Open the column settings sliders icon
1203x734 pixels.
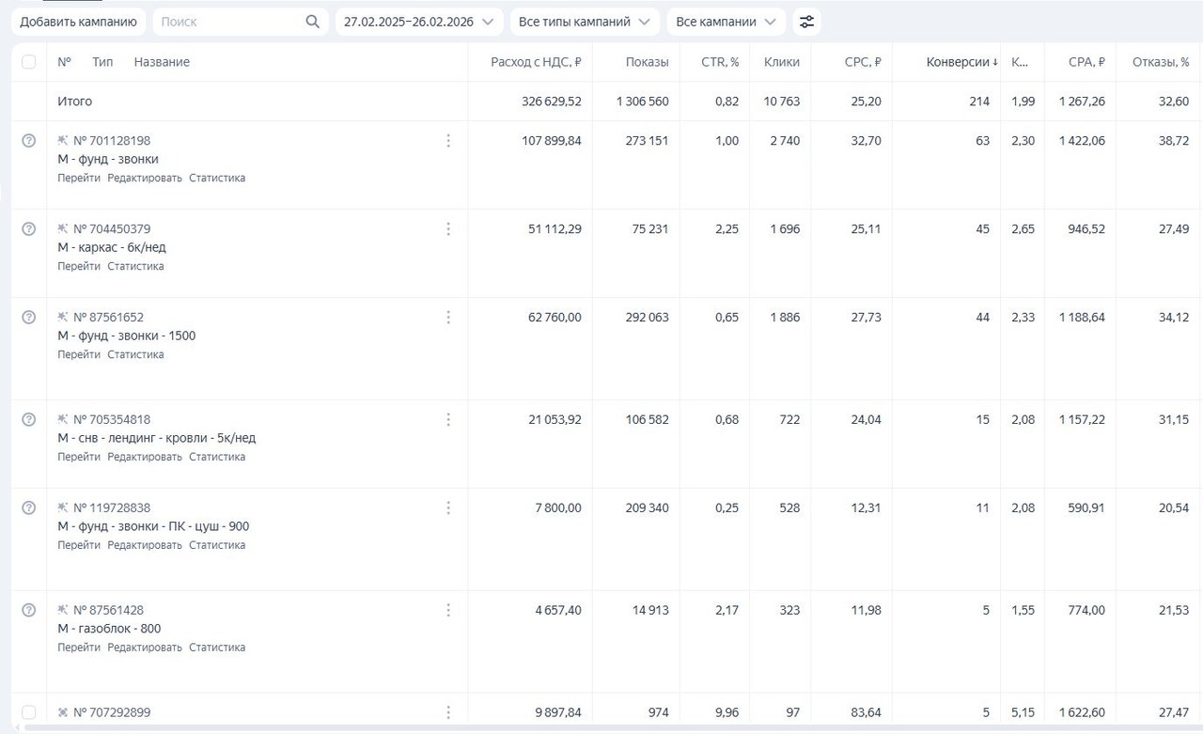806,22
